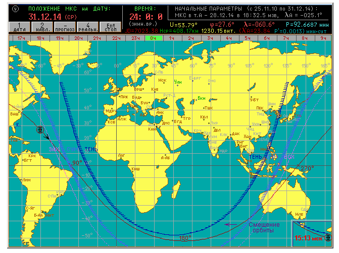The image size is (339, 253).
Task: Click the Тшк city label in Central Asia
Action: pos(209,108)
